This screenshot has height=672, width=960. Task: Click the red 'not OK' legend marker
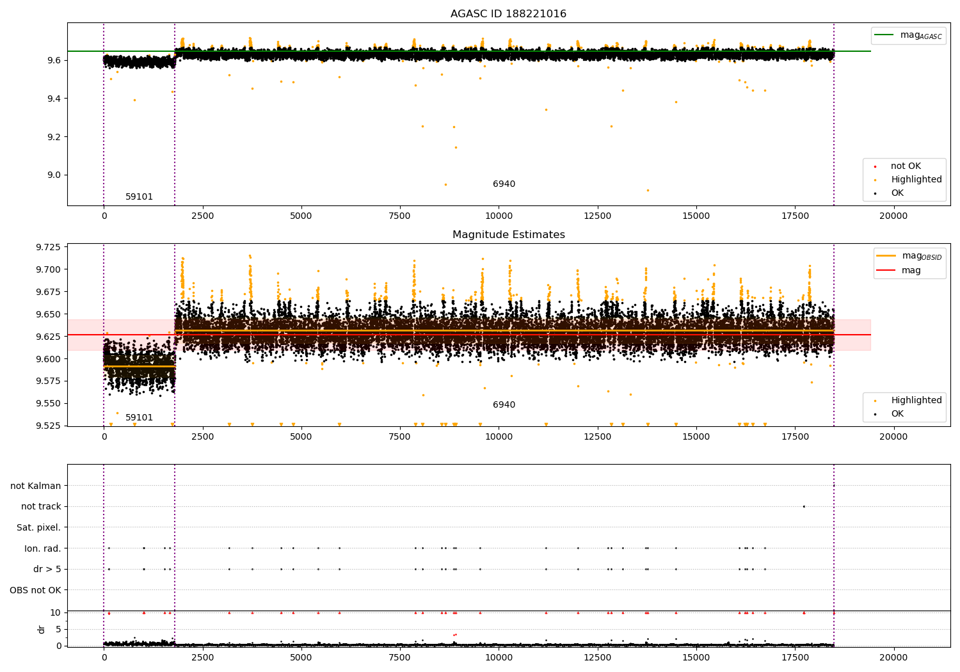tap(875, 166)
